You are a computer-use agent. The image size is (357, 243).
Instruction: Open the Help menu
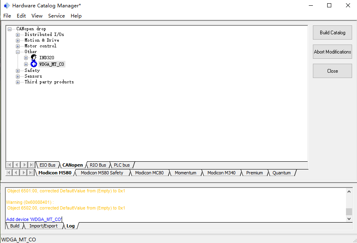(x=76, y=16)
